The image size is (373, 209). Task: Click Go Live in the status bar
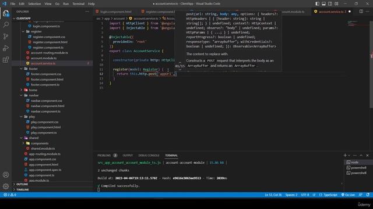pos(348,195)
